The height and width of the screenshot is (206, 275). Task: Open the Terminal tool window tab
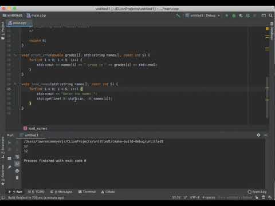click(87, 192)
